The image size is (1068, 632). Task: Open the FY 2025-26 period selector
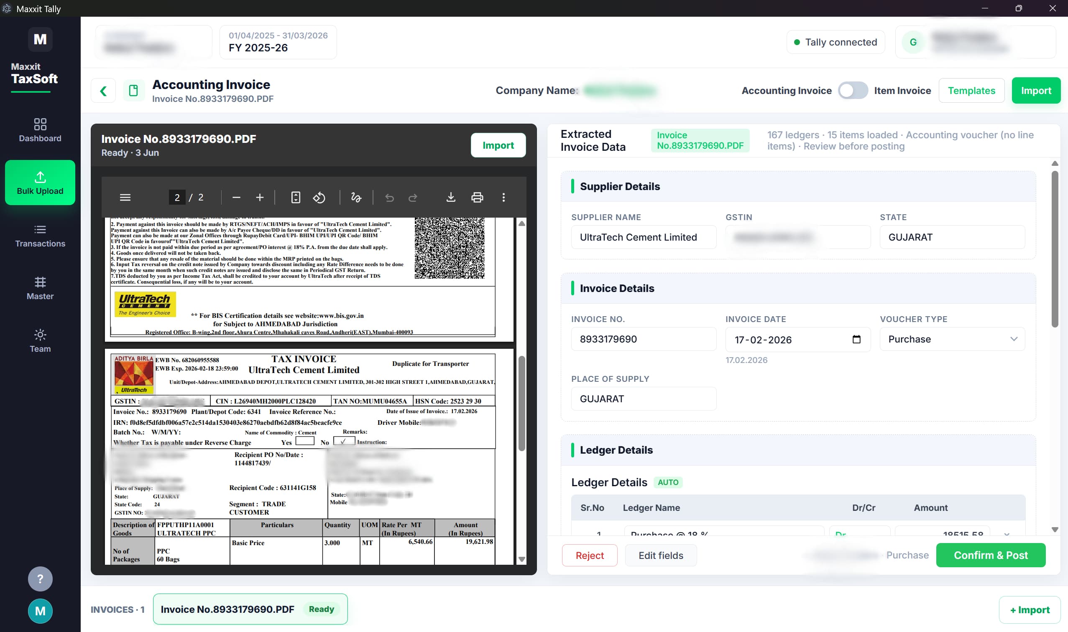pyautogui.click(x=278, y=42)
